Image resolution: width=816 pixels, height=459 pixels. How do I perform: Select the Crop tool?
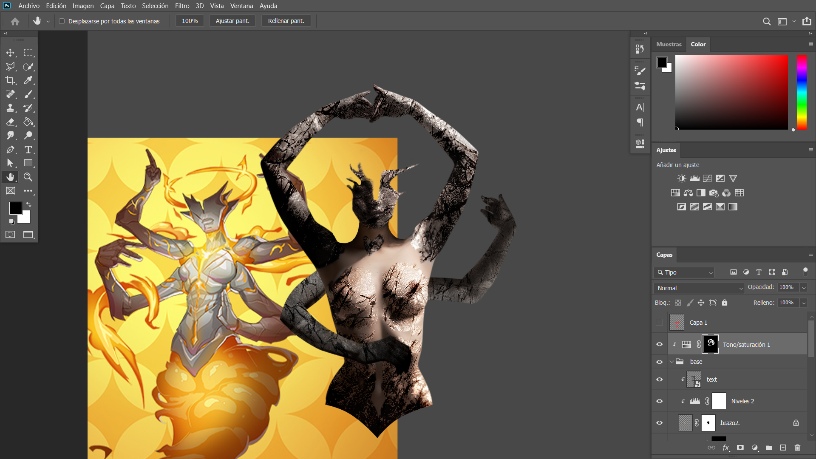pos(10,80)
